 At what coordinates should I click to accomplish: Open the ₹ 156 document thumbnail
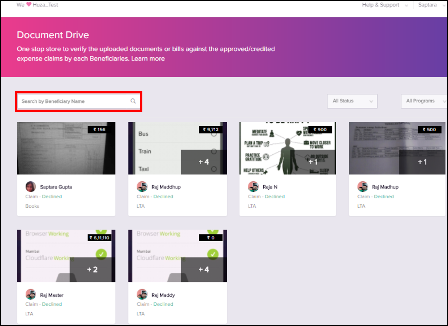(x=66, y=148)
